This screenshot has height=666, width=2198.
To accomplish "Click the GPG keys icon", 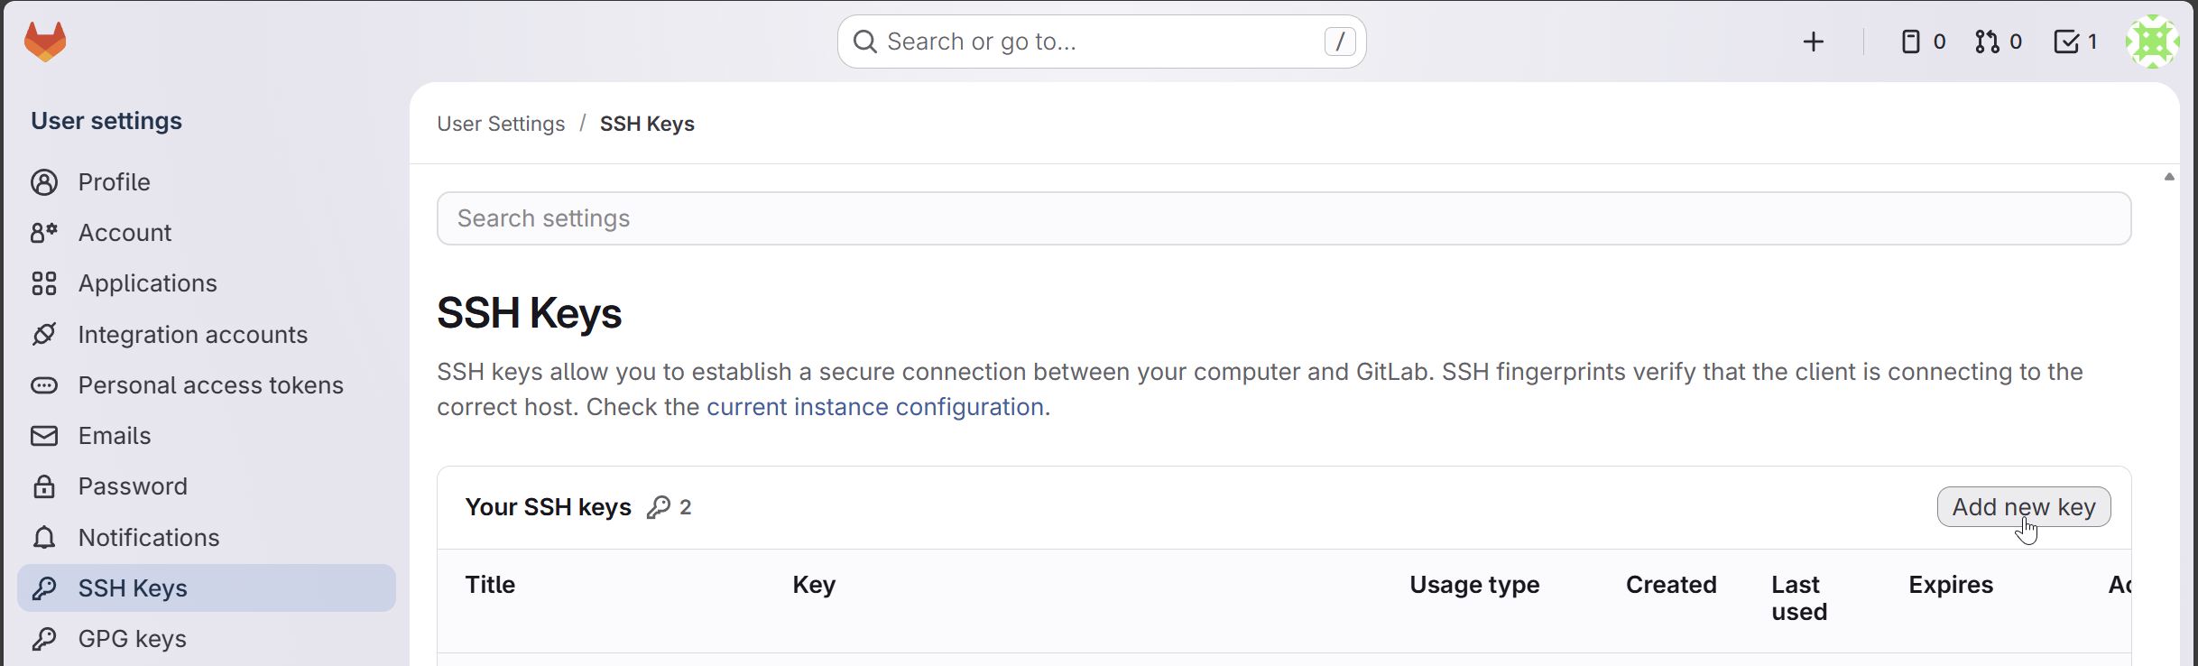I will (x=45, y=638).
